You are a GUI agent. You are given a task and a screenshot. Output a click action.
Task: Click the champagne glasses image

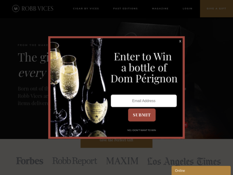65,88
